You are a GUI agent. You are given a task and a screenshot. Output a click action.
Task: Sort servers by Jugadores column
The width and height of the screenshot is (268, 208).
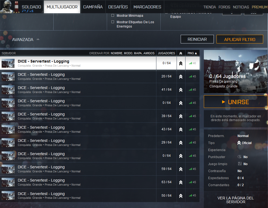point(166,53)
